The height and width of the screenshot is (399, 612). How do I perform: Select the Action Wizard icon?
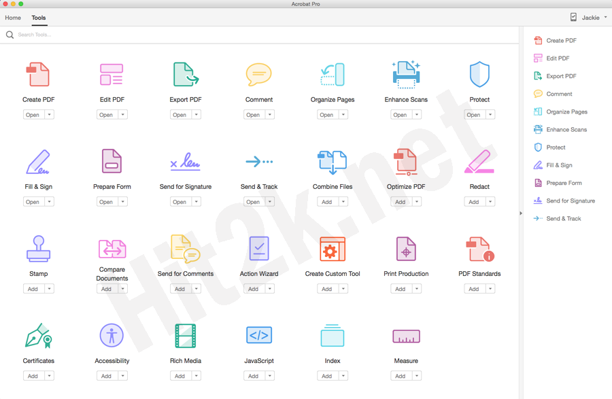tap(259, 249)
